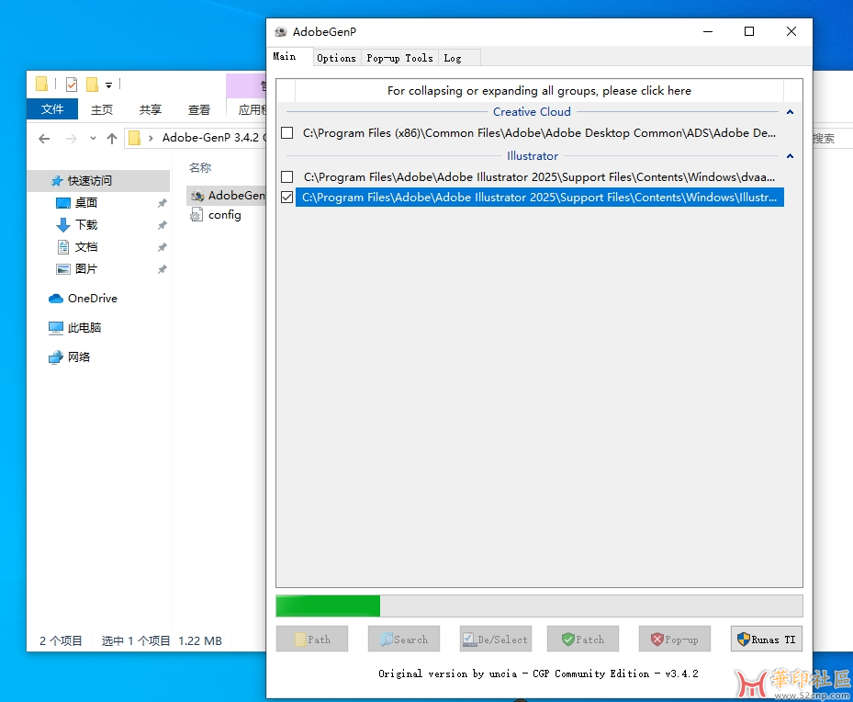The height and width of the screenshot is (702, 853).
Task: Close the AdobeGenP window
Action: point(791,31)
